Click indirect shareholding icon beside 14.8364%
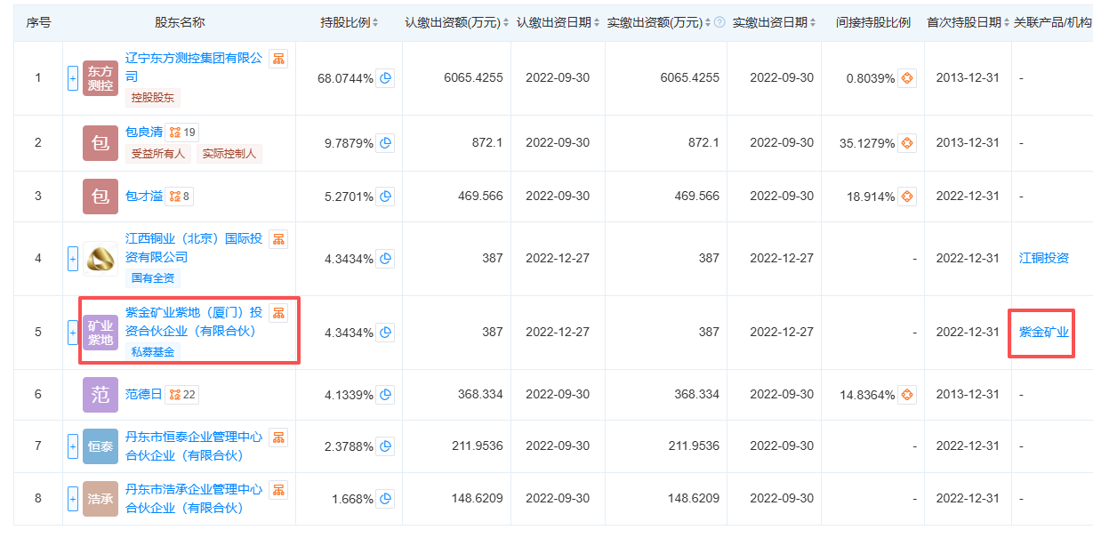Image resolution: width=1093 pixels, height=546 pixels. [x=907, y=395]
